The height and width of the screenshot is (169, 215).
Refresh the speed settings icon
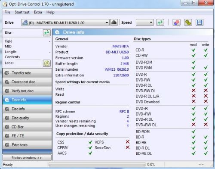pos(160,22)
